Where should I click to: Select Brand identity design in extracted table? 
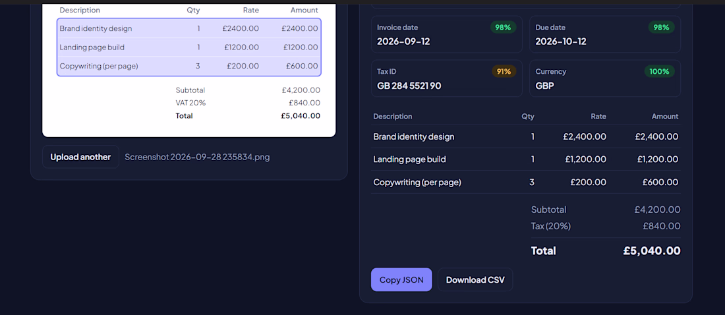pos(414,136)
